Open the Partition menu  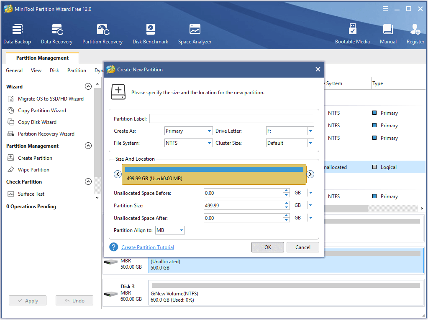click(x=77, y=71)
